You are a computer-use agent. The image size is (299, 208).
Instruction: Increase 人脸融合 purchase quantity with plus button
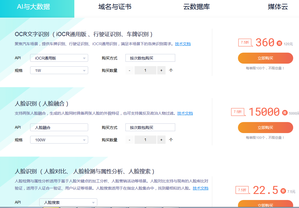161,140
